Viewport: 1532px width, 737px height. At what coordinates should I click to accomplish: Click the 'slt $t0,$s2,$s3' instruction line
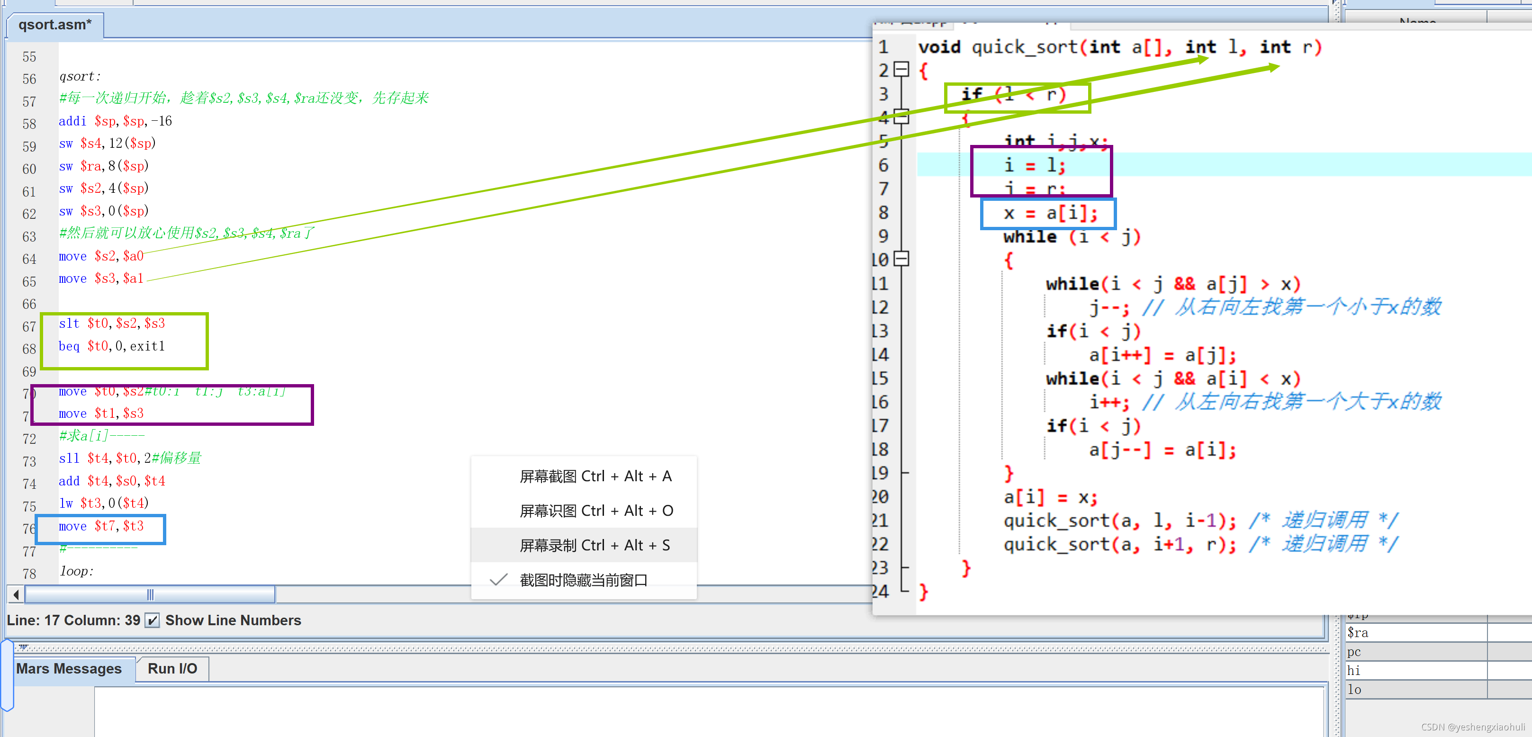pos(112,324)
